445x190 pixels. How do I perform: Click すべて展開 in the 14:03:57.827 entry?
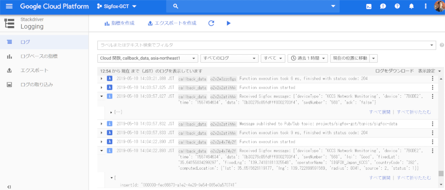380,112
